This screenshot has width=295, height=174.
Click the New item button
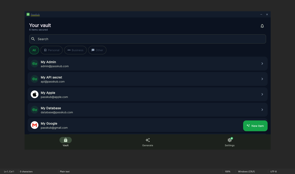click(255, 126)
